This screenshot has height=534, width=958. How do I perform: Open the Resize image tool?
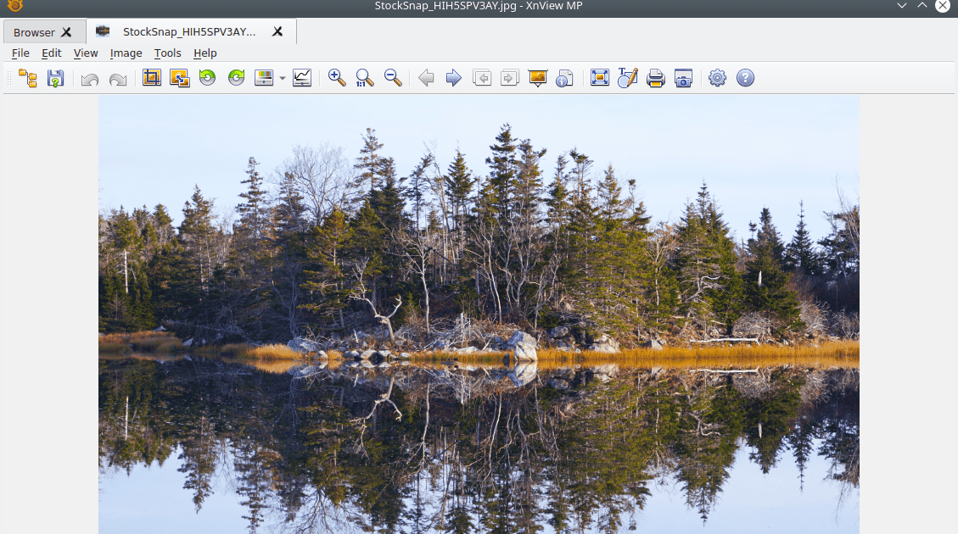(x=180, y=77)
